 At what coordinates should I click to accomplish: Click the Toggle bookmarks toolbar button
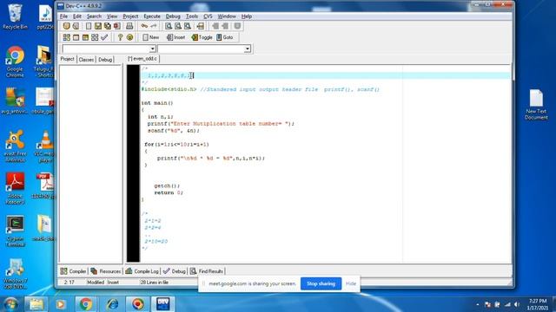[x=202, y=37]
